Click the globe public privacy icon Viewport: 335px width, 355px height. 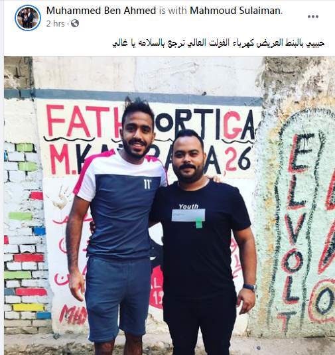click(75, 23)
